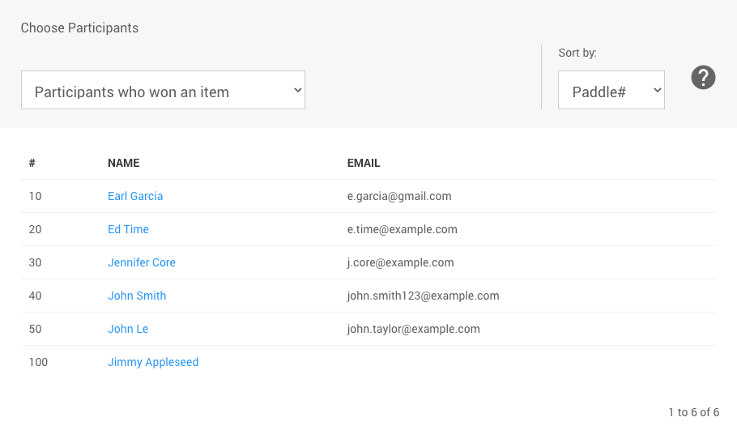
Task: Click the EMAIL column header
Action: click(364, 163)
